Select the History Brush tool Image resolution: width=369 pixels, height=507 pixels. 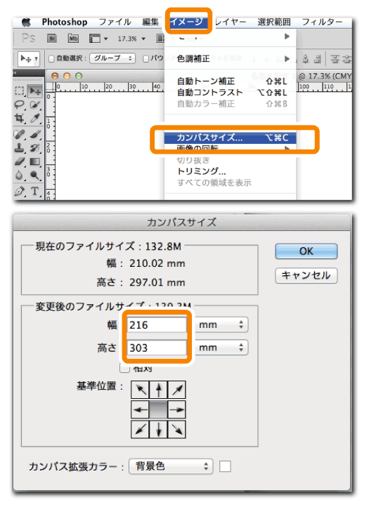34,147
